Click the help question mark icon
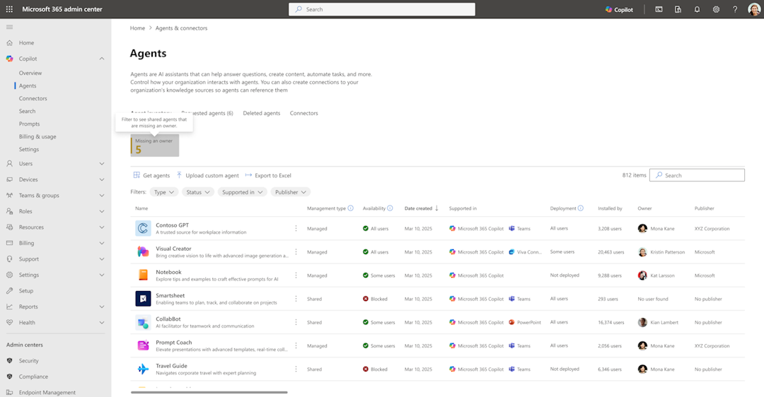 pyautogui.click(x=735, y=9)
